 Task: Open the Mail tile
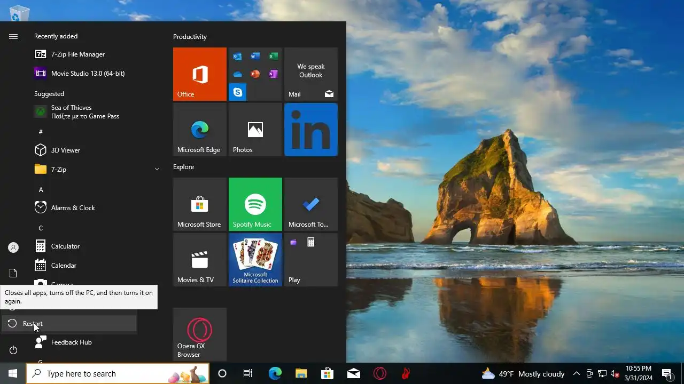pyautogui.click(x=311, y=74)
